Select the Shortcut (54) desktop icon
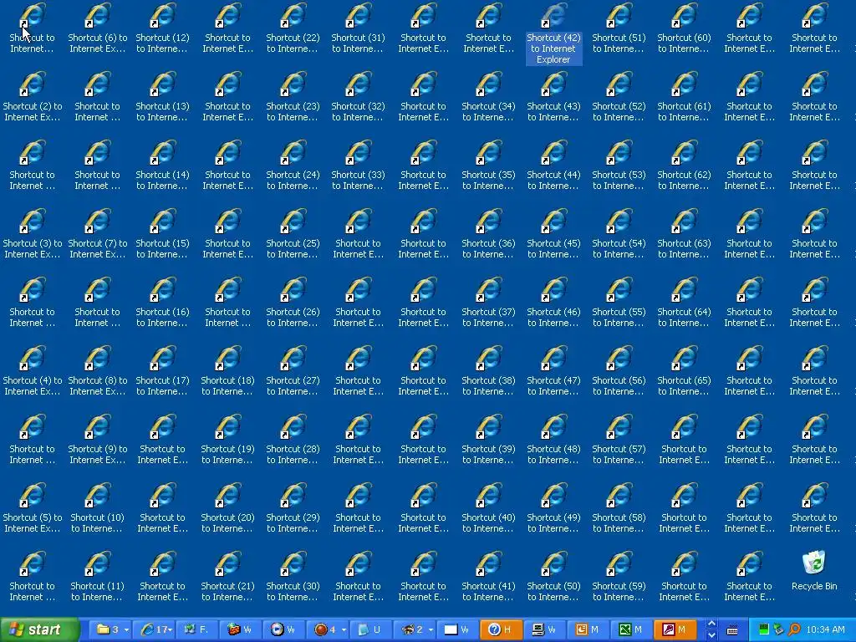Viewport: 856px width, 642px height. tap(619, 234)
